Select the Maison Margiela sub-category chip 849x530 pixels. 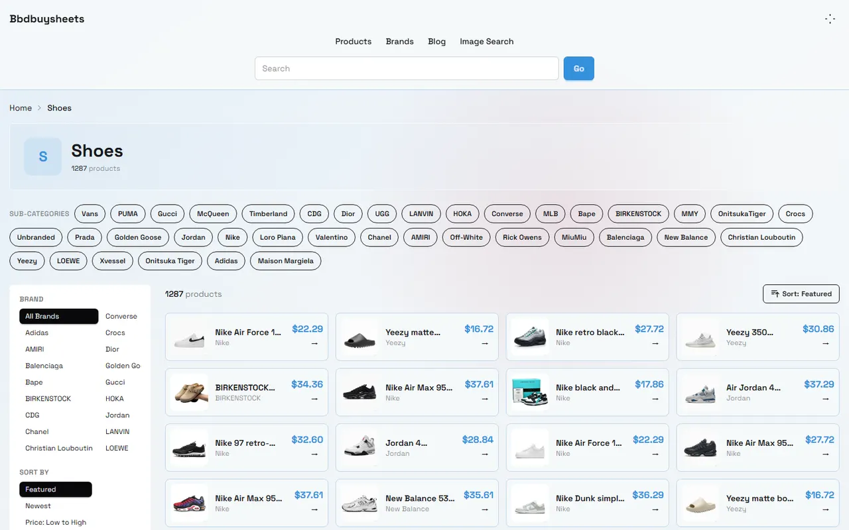(x=286, y=261)
